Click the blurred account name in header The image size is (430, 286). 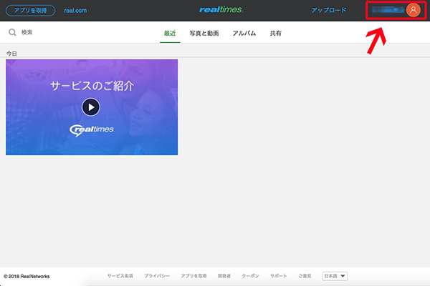tap(388, 10)
